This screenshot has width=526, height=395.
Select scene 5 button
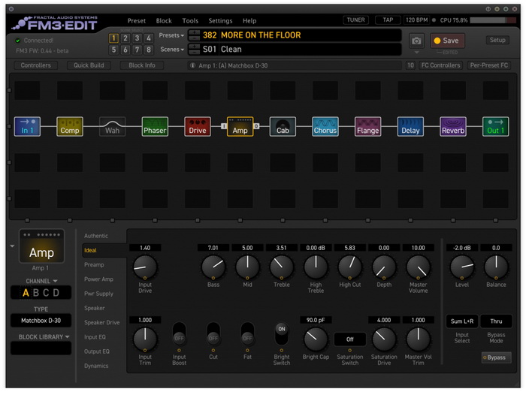113,50
